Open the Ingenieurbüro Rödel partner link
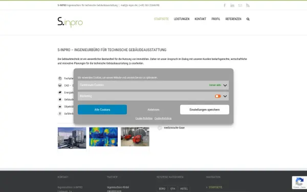This screenshot has height=192, width=307. [118, 187]
